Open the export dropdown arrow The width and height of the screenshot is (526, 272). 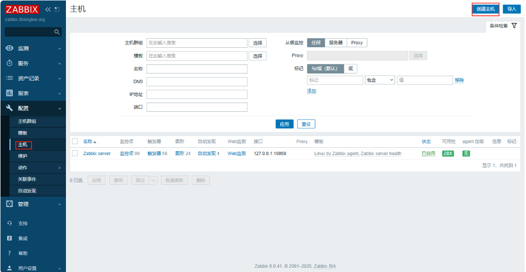[153, 180]
